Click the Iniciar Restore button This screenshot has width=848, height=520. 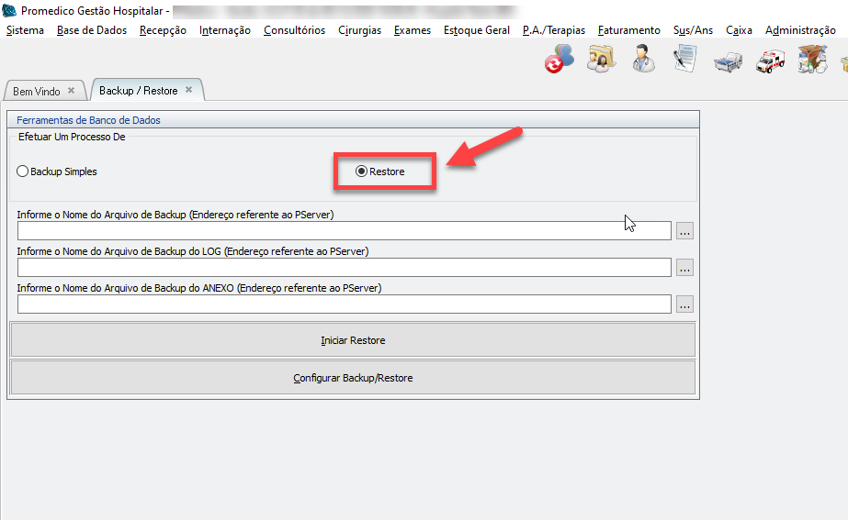(x=353, y=340)
